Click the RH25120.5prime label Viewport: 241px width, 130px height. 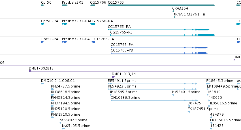click(x=65, y=109)
